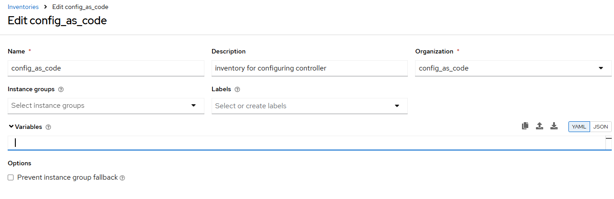Go to the Inventories breadcrumb link
This screenshot has height=199, width=614.
coord(23,7)
